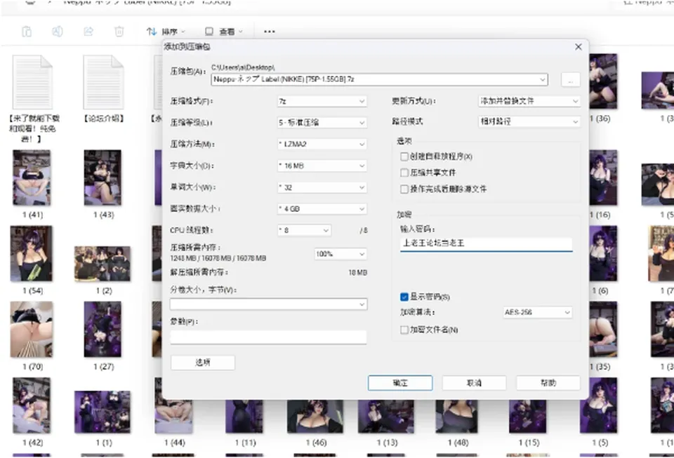Image resolution: width=674 pixels, height=458 pixels.
Task: Enable the 创建自释放程序 checkbox
Action: 404,156
